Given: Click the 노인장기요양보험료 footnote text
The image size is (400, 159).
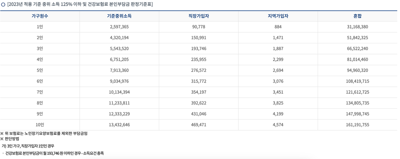Looking at the screenshot, I should 46,133.
